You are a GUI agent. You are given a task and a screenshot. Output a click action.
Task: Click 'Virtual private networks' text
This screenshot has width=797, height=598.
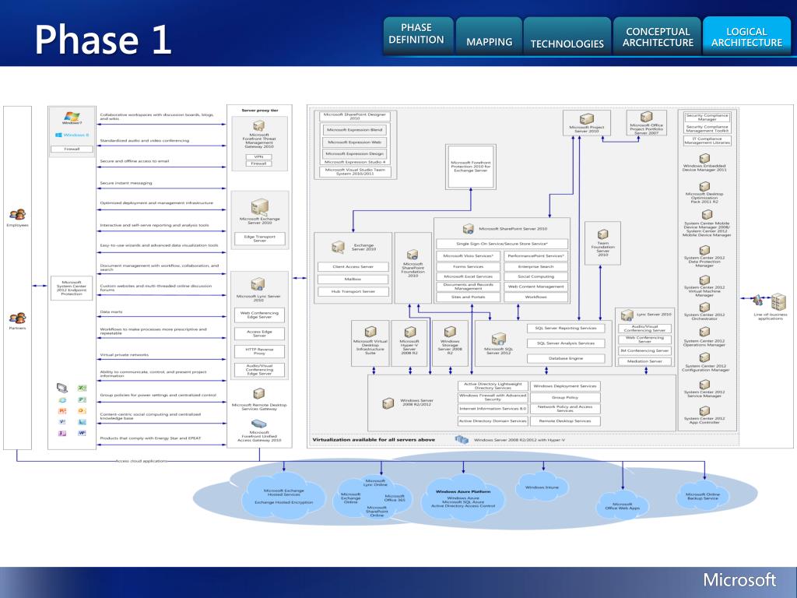click(x=125, y=355)
